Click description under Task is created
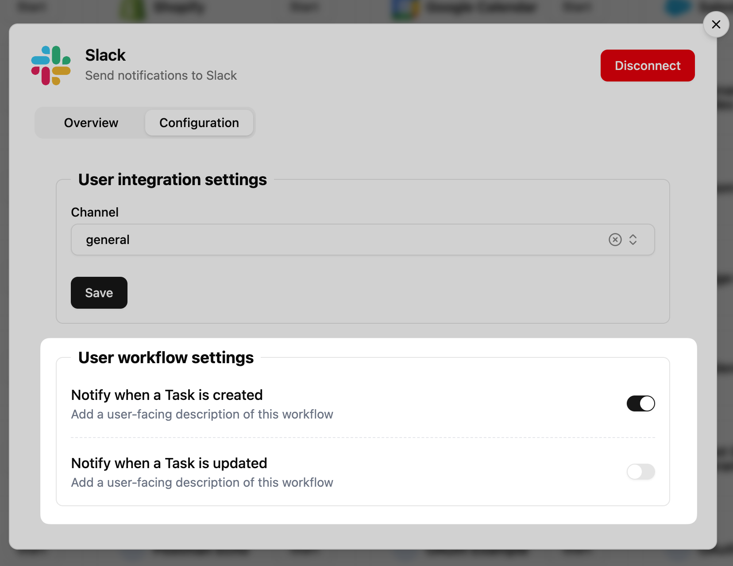The height and width of the screenshot is (566, 733). pos(202,414)
